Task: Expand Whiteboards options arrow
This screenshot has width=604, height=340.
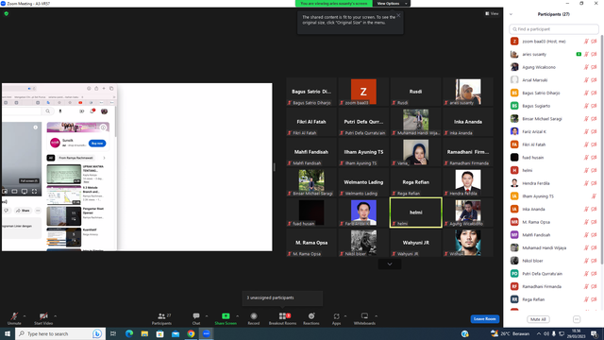Action: click(376, 316)
